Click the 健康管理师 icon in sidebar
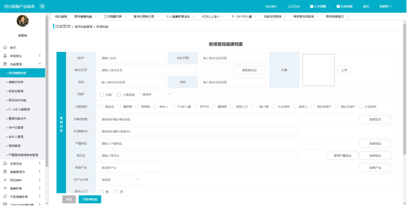Screen dimensions: 407x206 coord(5,172)
